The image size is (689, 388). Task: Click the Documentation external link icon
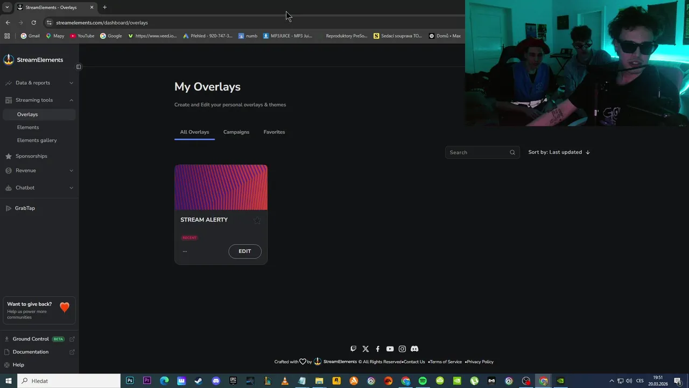point(72,352)
